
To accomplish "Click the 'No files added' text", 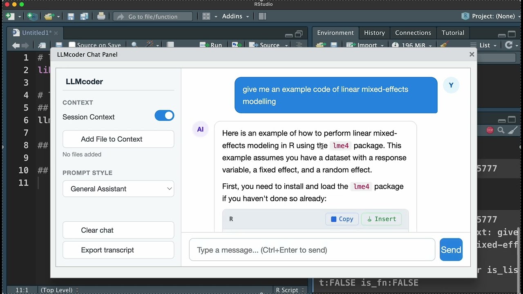I will point(82,154).
